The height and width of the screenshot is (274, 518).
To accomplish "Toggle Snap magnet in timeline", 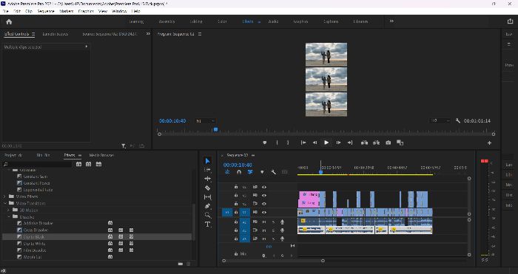I will pos(239,172).
